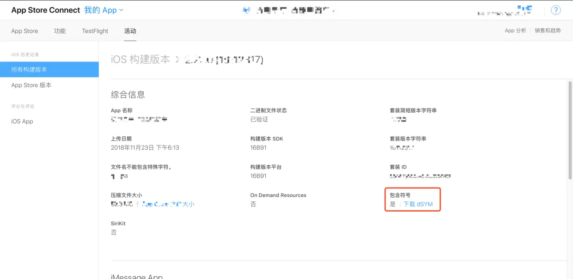Click the App Store Connect title
Screen dimensions: 573x279
tap(45, 10)
